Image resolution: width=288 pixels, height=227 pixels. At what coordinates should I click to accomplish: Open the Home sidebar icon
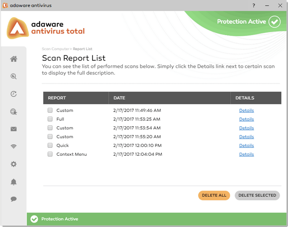pos(14,59)
